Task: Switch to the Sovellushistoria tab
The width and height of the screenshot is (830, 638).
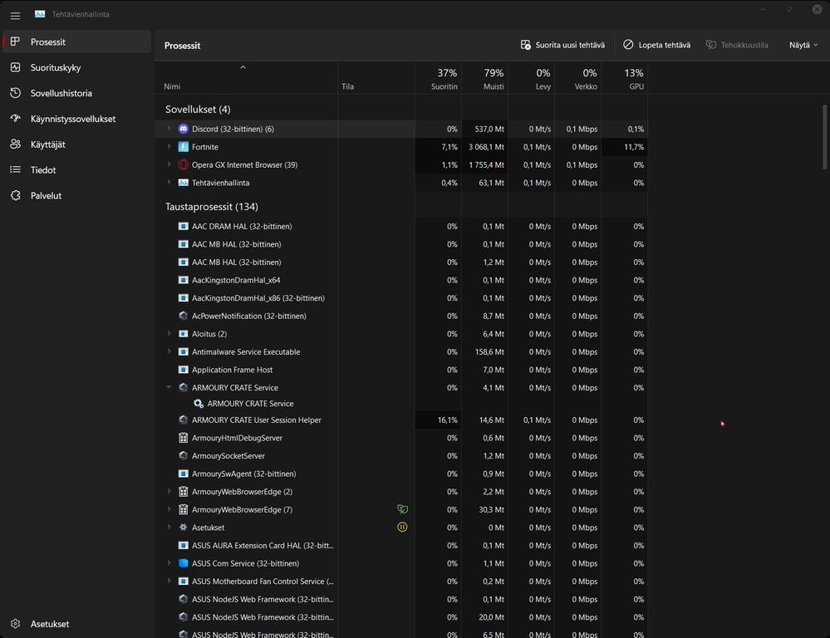Action: (76, 93)
